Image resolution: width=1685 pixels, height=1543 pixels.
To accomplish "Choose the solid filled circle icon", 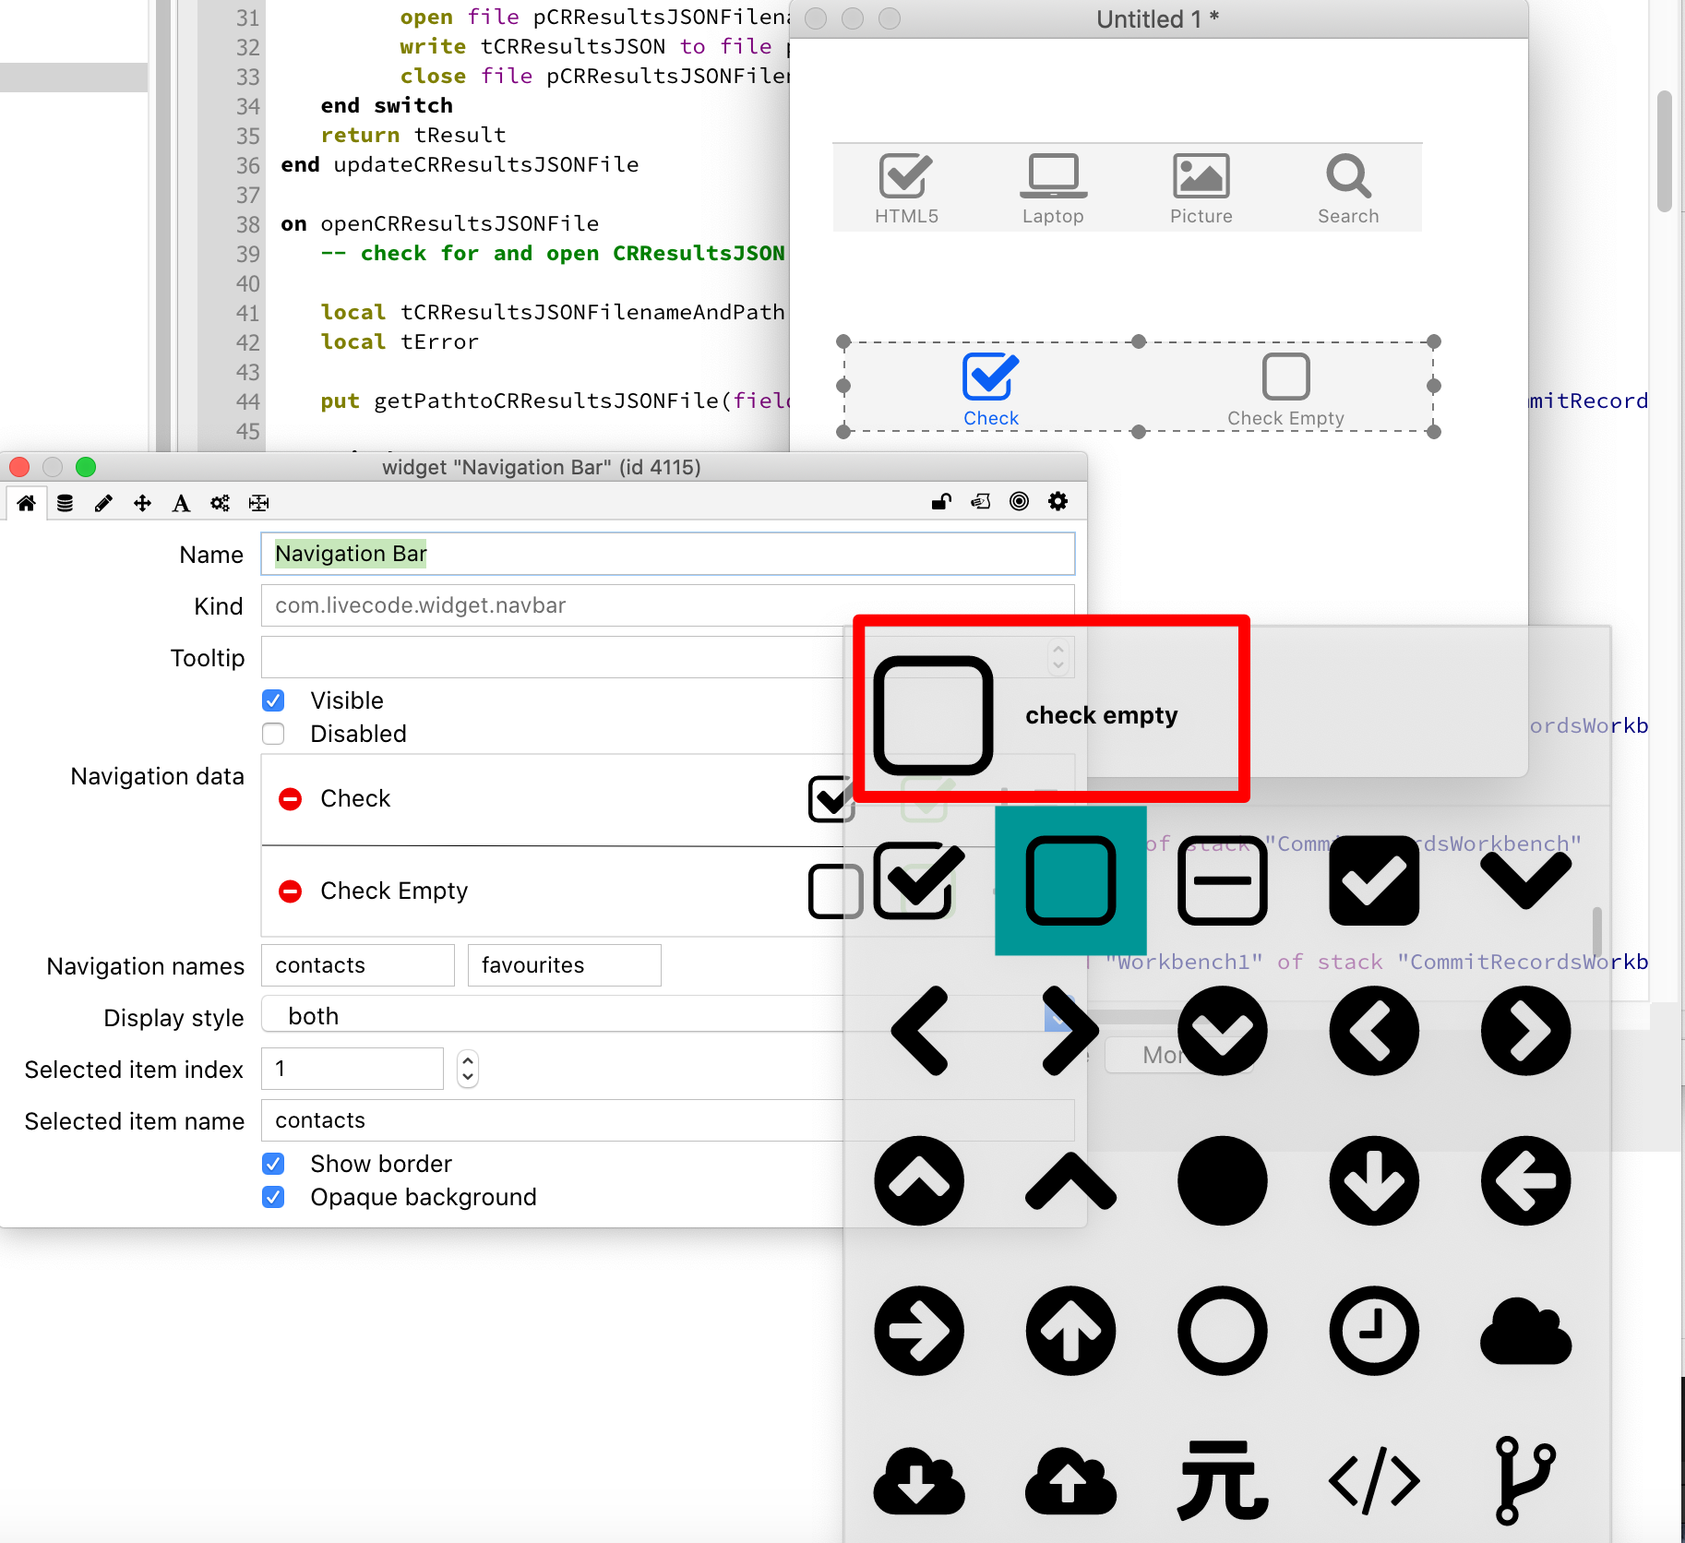I will pyautogui.click(x=1222, y=1181).
